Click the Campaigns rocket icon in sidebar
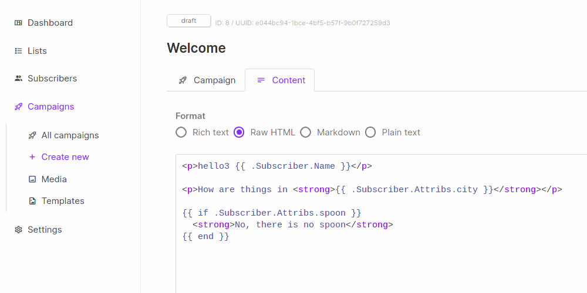 (18, 107)
